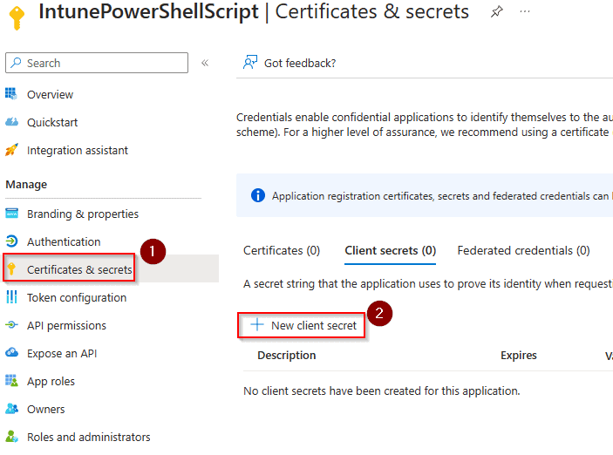This screenshot has height=455, width=613.
Task: Click the 'A secret string that the application' description
Action: point(427,284)
